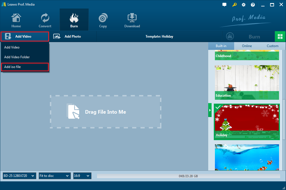286x190 pixels.
Task: Select the underwater ocean menu template
Action: coord(247,157)
